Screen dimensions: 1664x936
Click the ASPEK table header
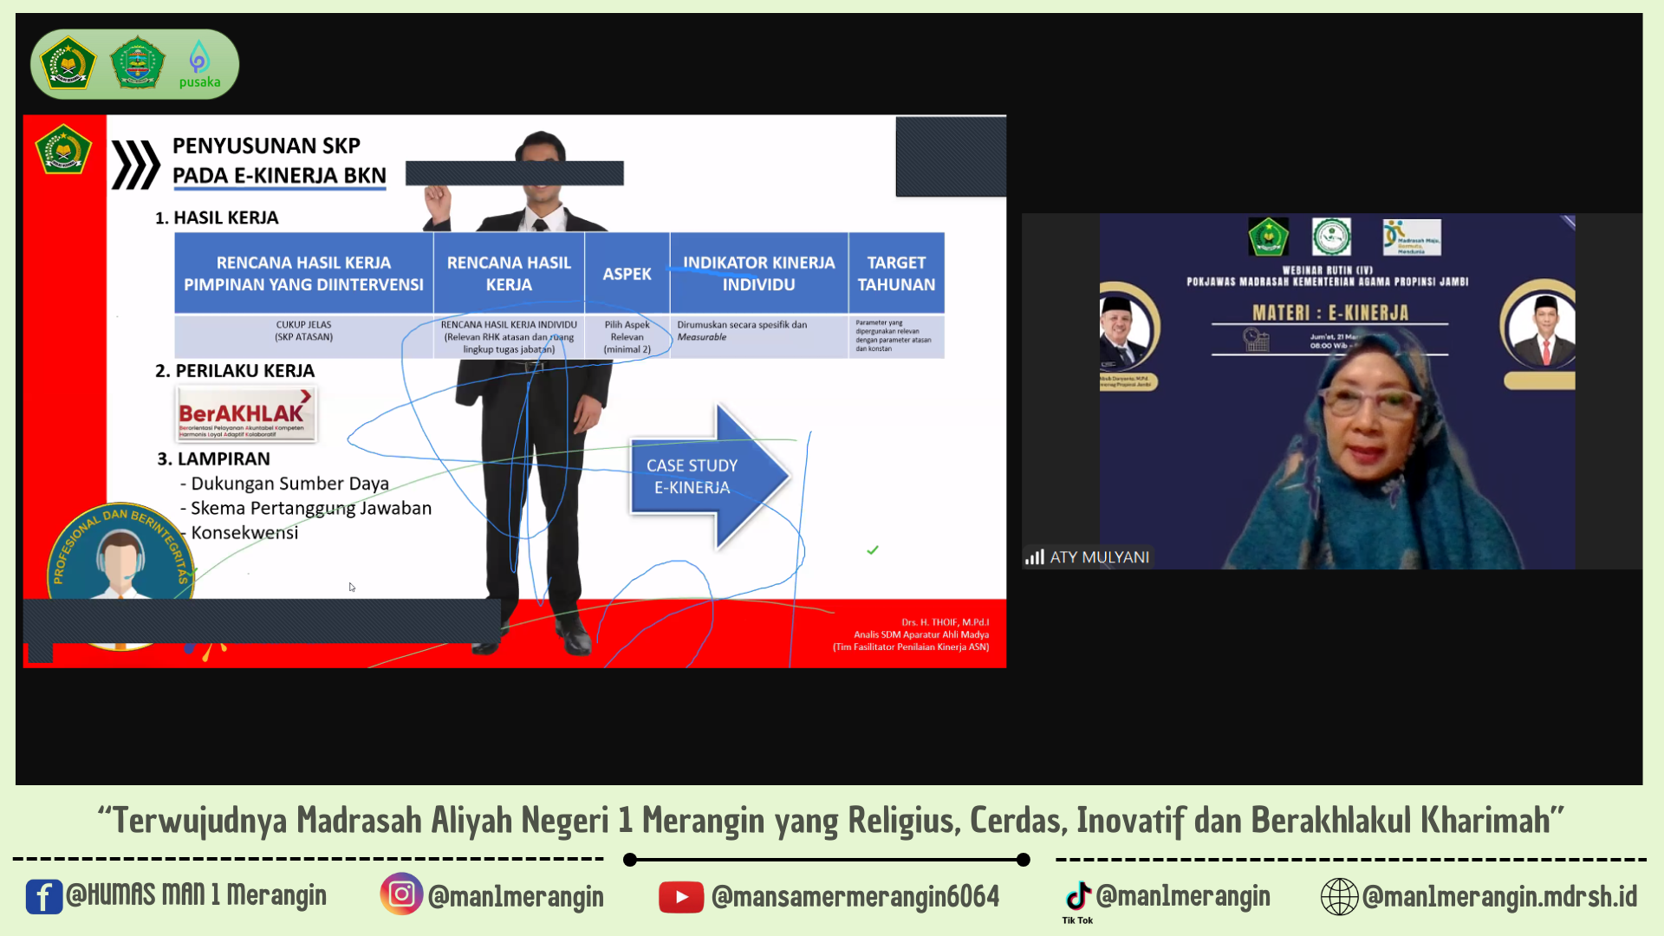coord(627,274)
